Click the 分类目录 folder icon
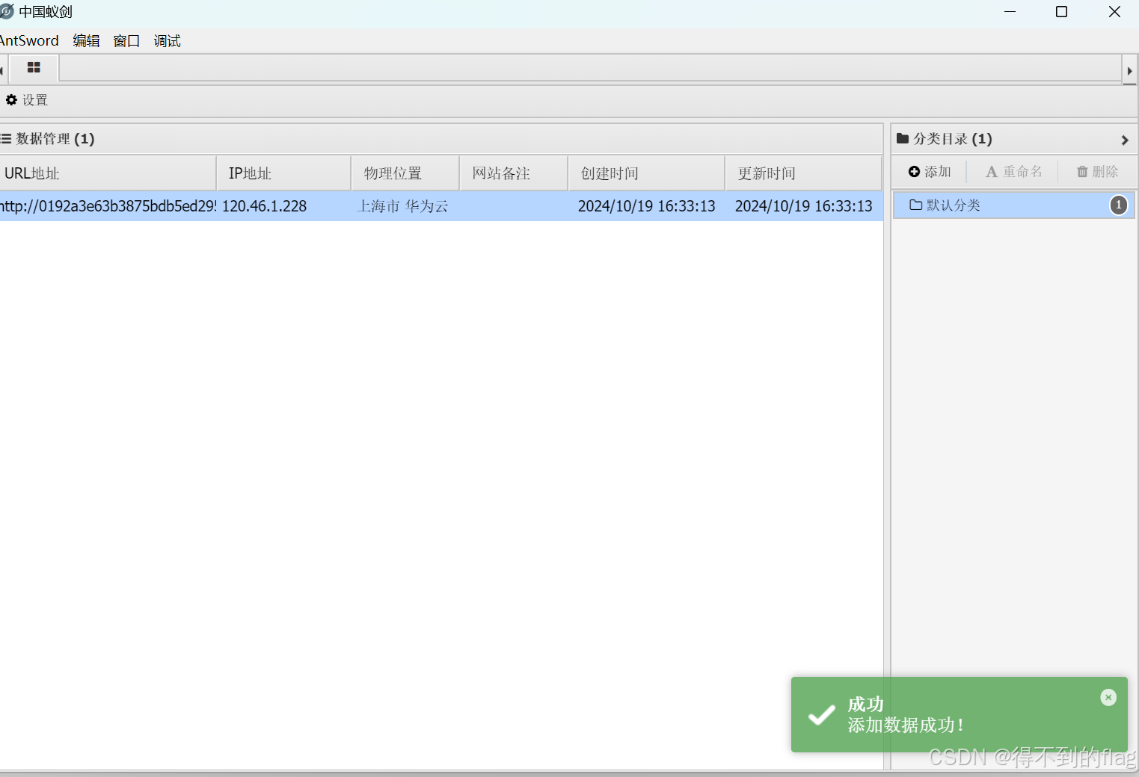This screenshot has height=777, width=1139. point(903,138)
